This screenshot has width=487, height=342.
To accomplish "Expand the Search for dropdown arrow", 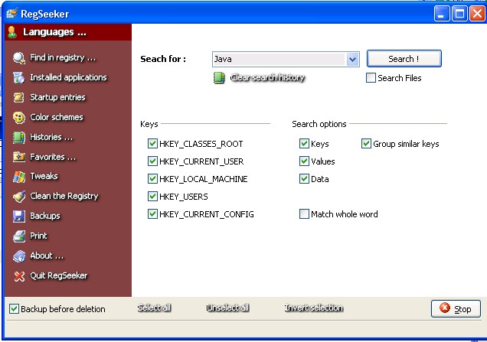I will tap(352, 59).
